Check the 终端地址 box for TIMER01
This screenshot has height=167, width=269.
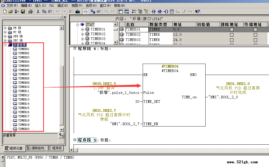[255, 29]
